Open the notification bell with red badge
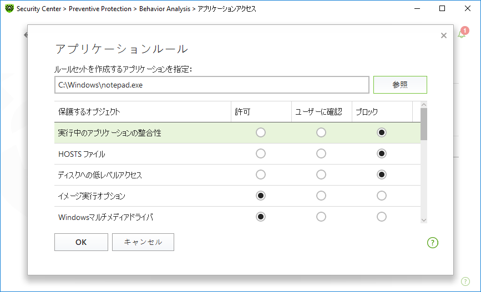 click(462, 33)
